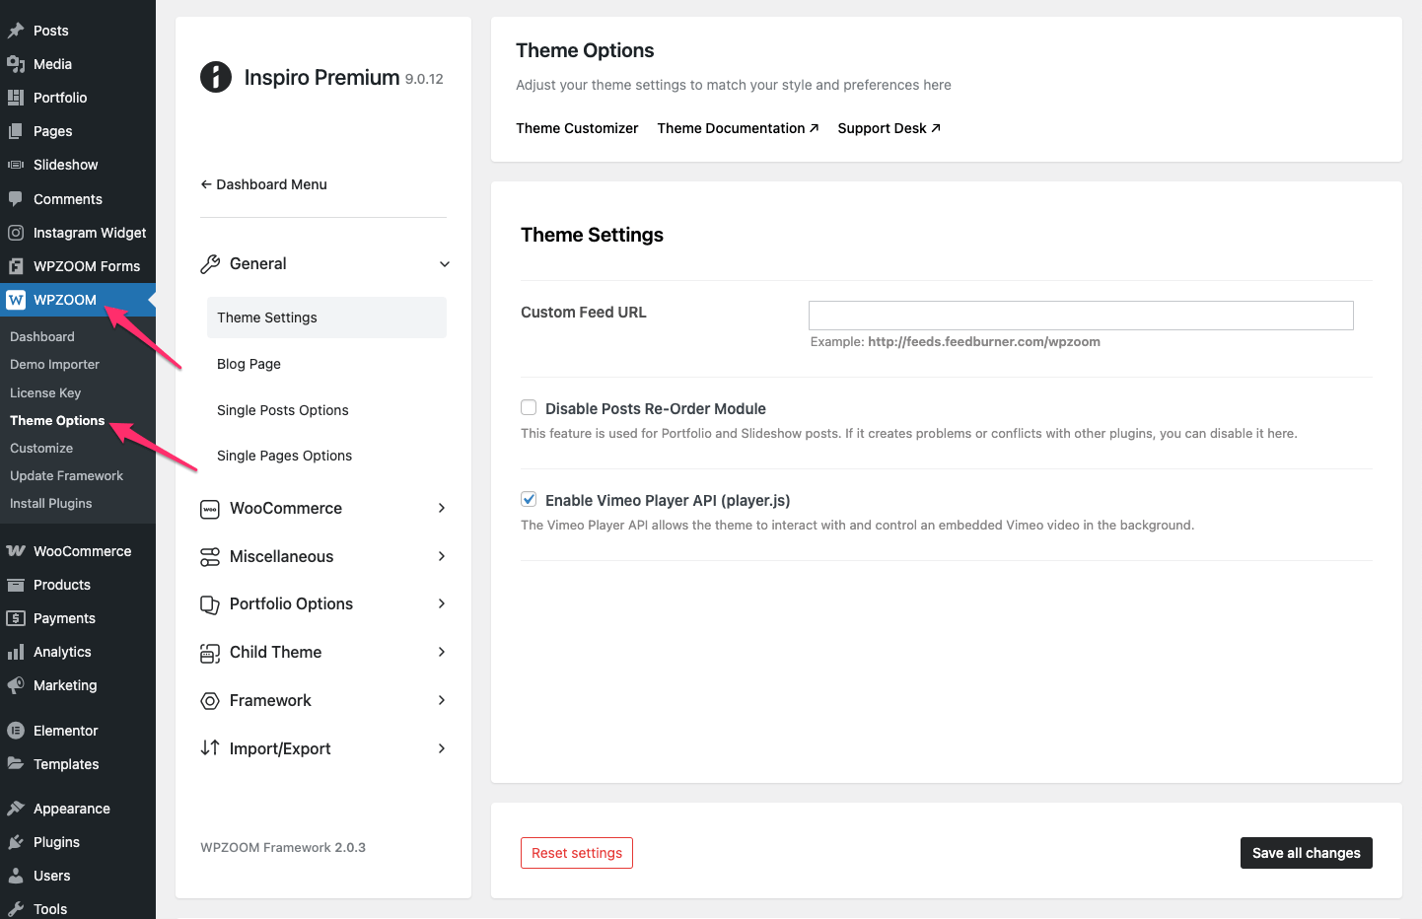Click the Import/Export arrows icon
This screenshot has height=919, width=1422.
pyautogui.click(x=210, y=748)
